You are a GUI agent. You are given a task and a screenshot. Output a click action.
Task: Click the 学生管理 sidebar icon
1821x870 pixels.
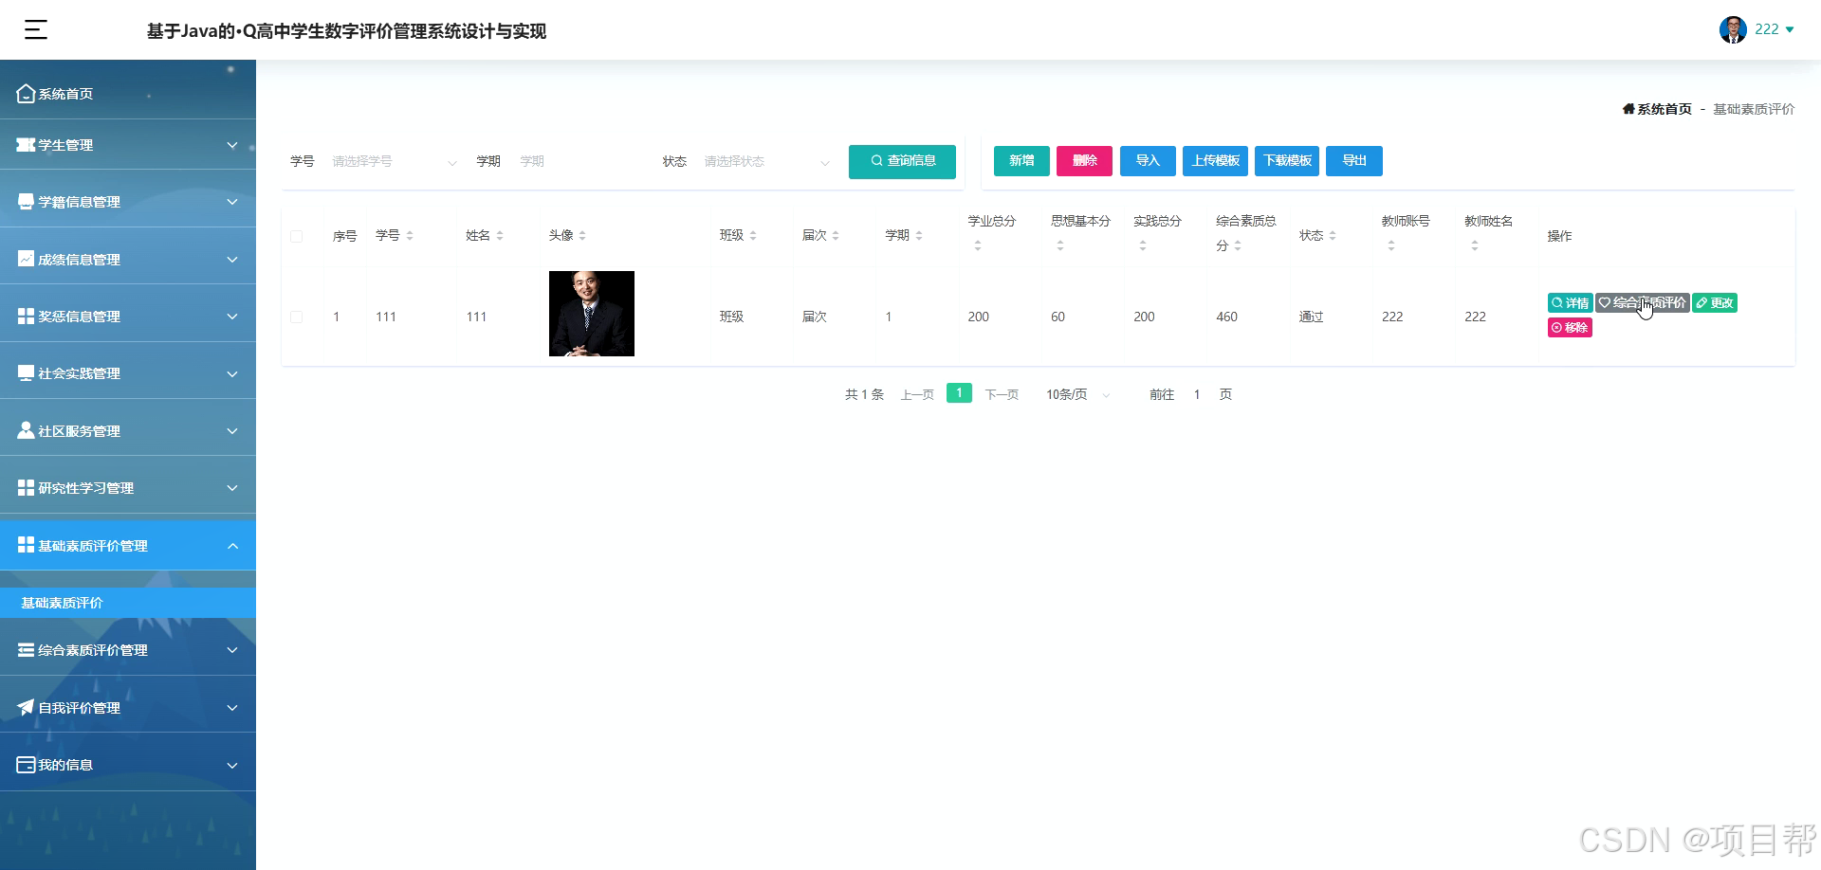pos(27,145)
